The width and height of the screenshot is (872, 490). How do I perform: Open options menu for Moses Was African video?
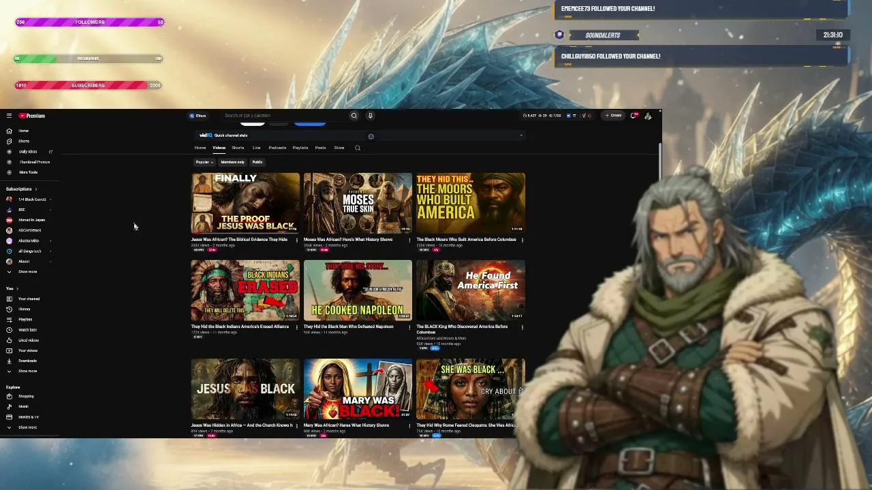tap(409, 240)
